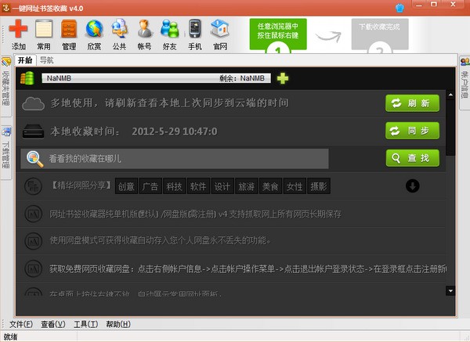Click the scrollbar up arrow in content panel
Viewport: 470px width, 342px height.
click(450, 95)
